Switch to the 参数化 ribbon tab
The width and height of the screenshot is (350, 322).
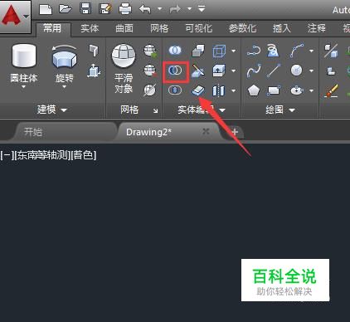coord(242,28)
